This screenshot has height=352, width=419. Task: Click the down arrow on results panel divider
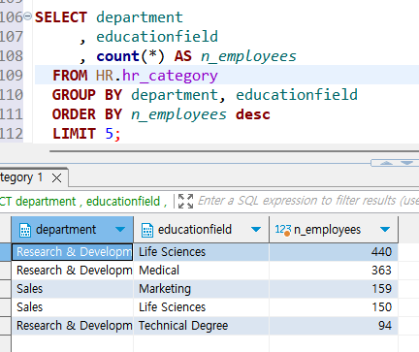tap(407, 163)
